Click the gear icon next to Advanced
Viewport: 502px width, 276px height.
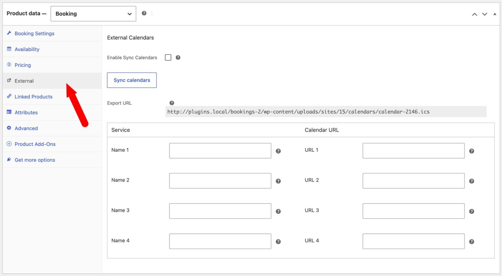pos(9,128)
